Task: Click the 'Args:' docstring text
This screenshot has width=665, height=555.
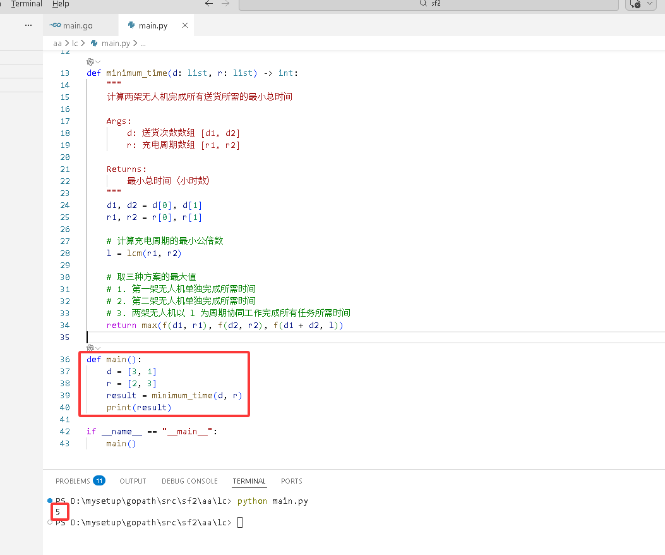Action: 119,121
